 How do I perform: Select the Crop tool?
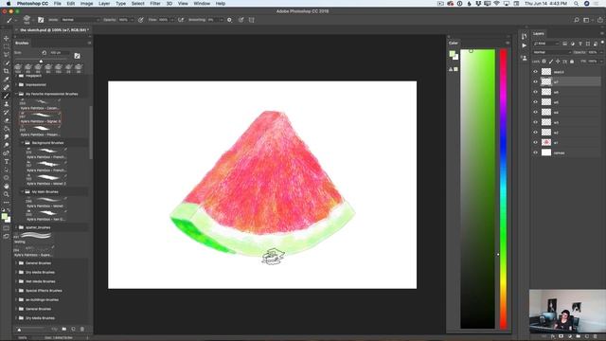(x=7, y=71)
